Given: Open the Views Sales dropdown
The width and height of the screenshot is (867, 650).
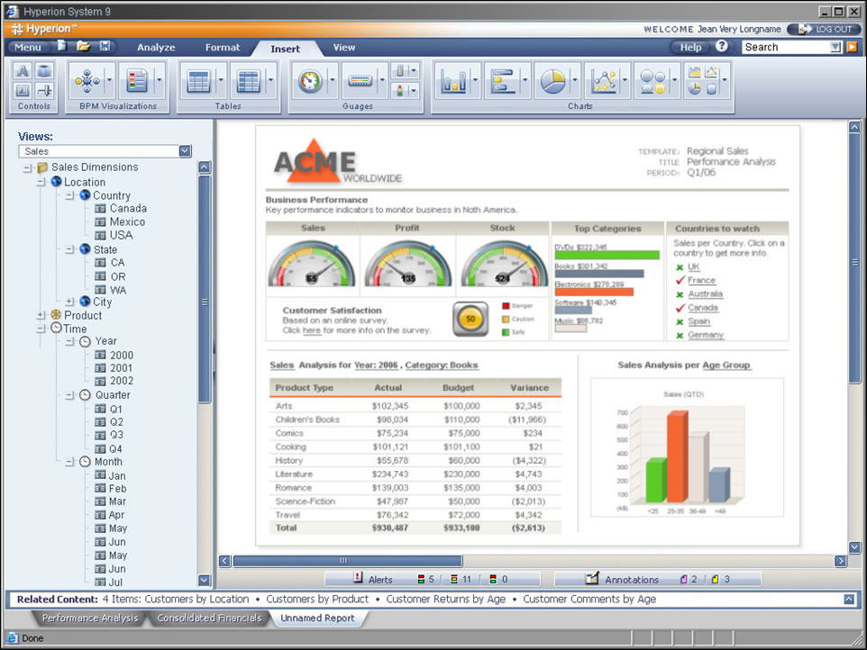Looking at the screenshot, I should tap(185, 150).
